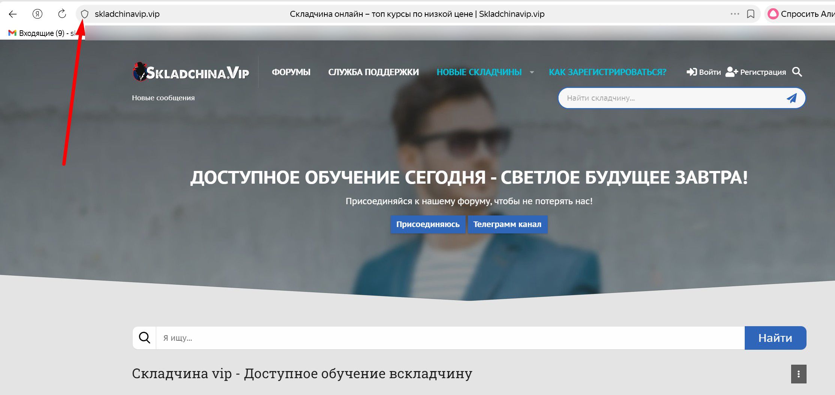Open the Телеграмм канал button
Viewport: 835px width, 395px height.
click(507, 224)
